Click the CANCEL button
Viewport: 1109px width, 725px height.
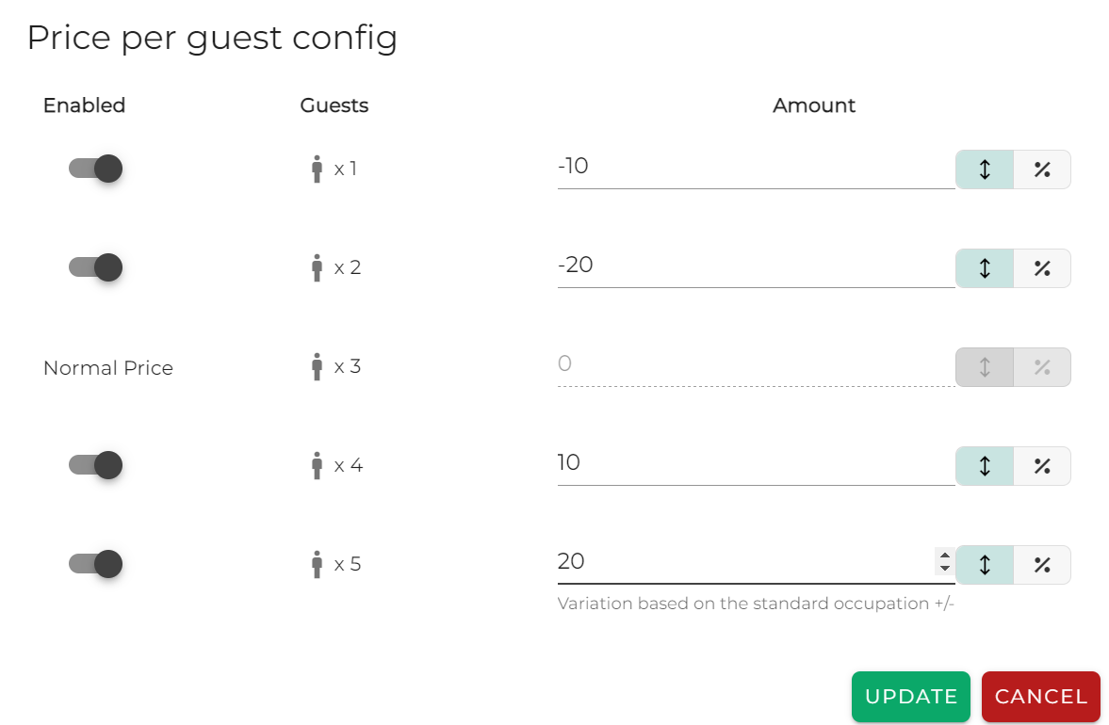[x=1041, y=697]
